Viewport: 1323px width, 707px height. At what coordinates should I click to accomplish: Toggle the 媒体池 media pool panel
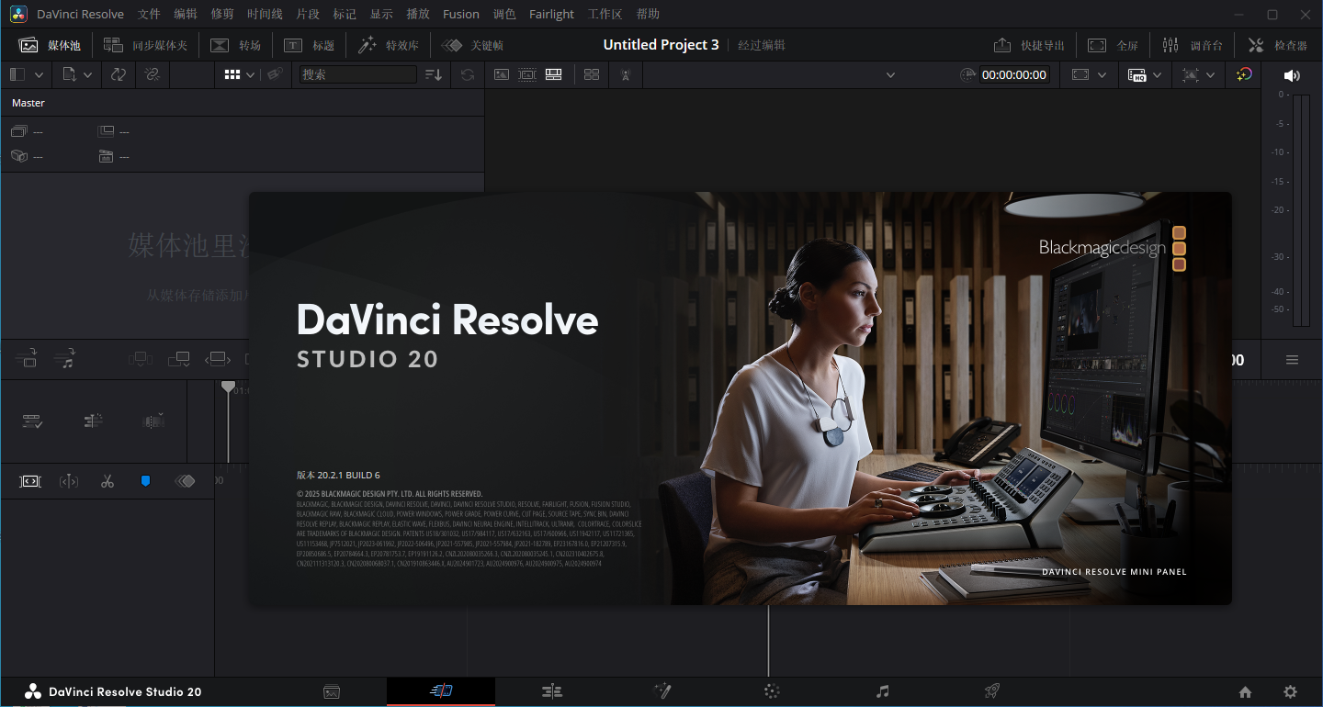click(x=51, y=45)
